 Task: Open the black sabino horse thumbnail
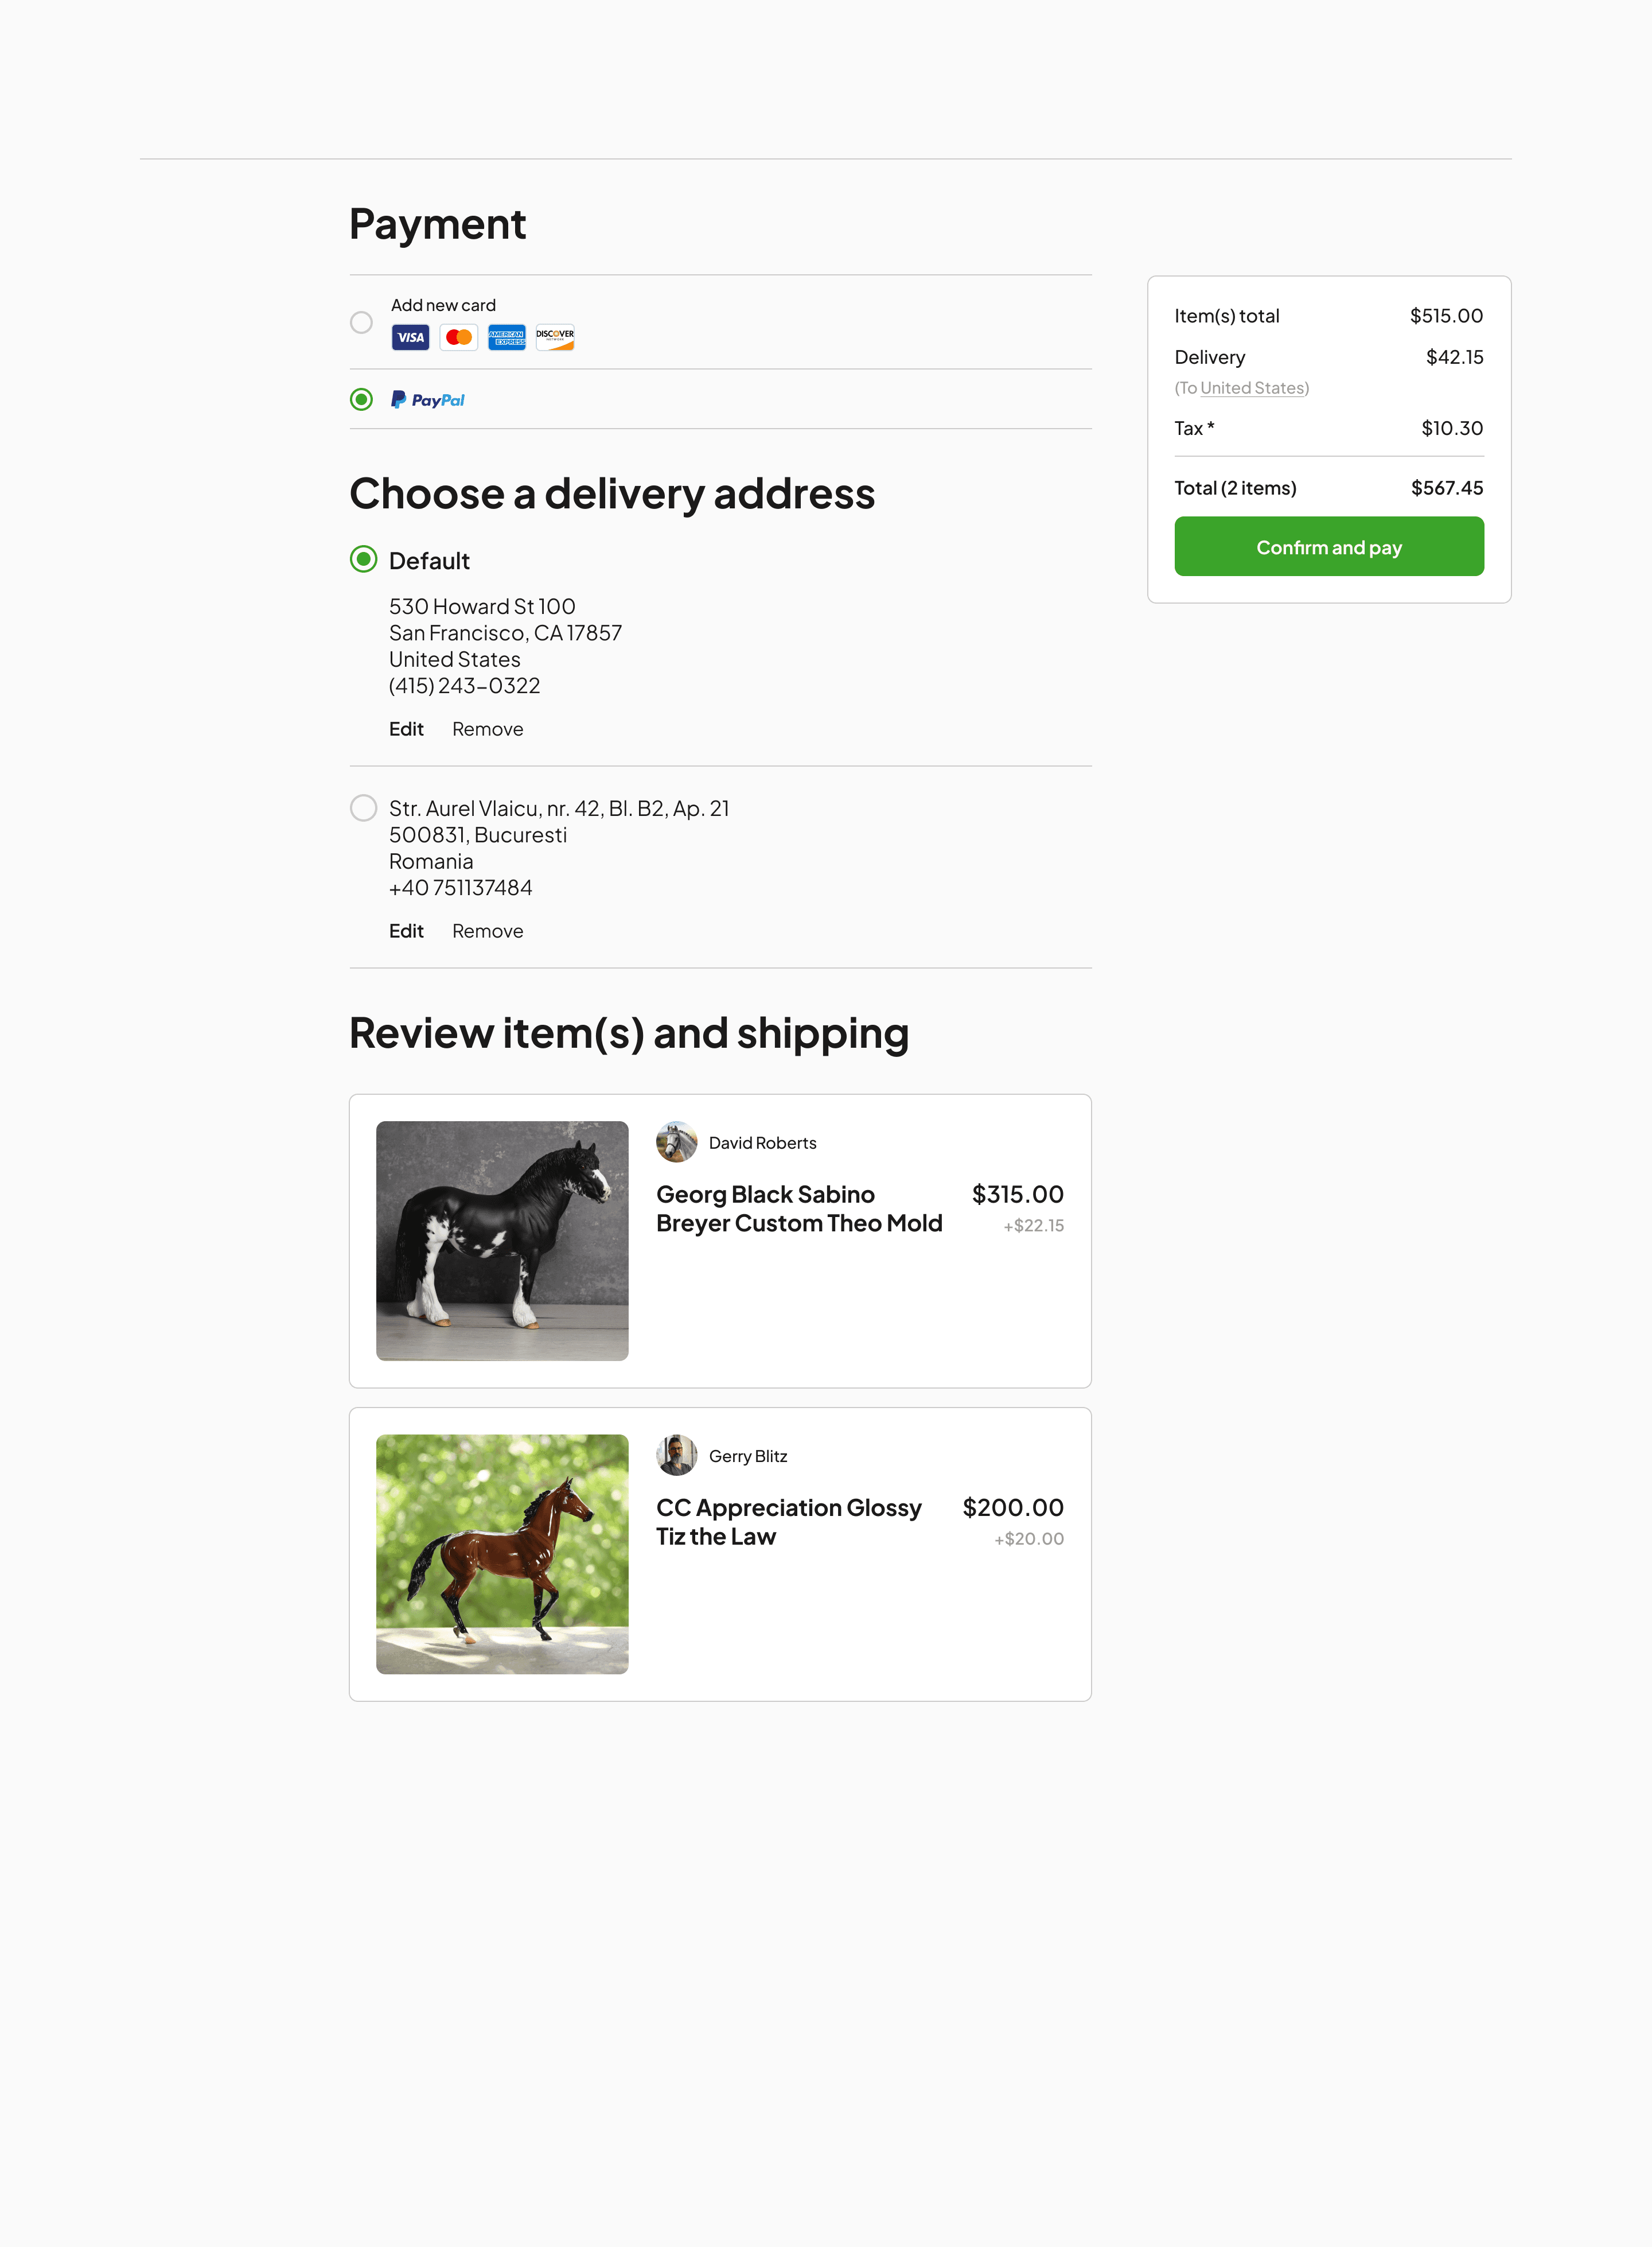point(502,1241)
